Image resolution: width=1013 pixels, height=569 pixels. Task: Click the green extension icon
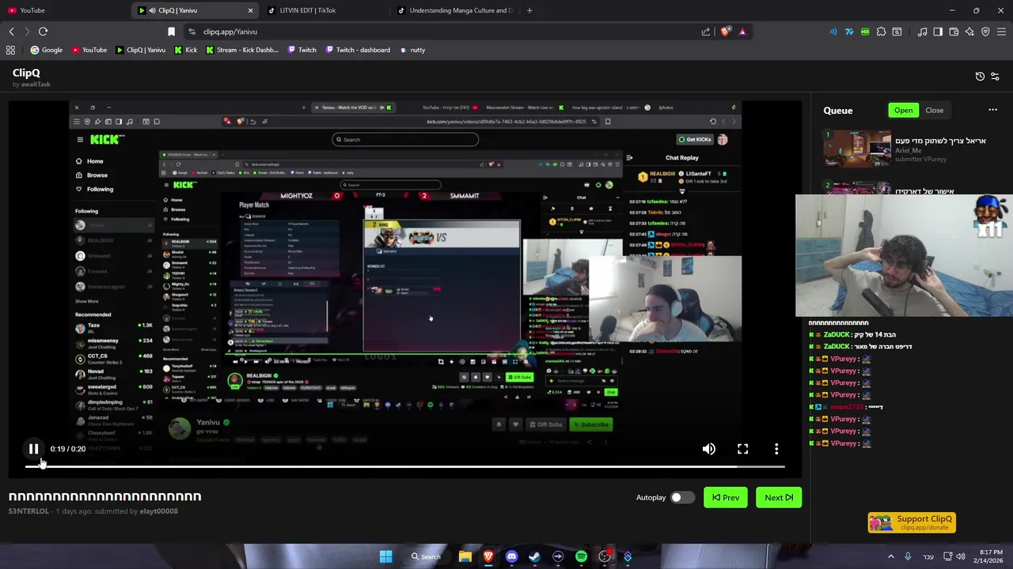coord(865,32)
